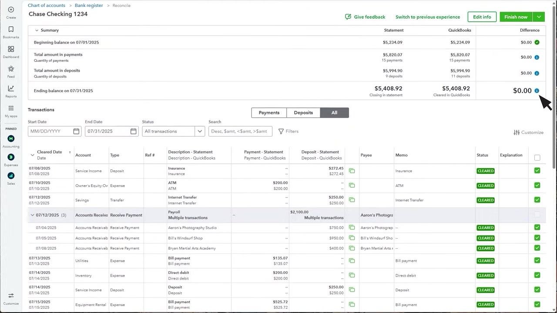Open the Feed sidebar icon
557x313 pixels.
pos(11,69)
